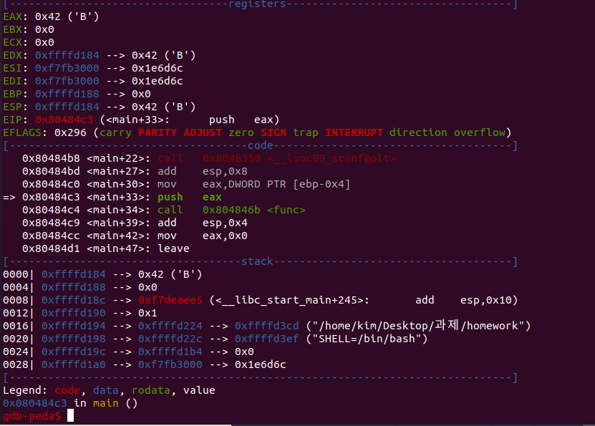Select the overflow flag text
This screenshot has height=426, width=595.
click(x=480, y=132)
